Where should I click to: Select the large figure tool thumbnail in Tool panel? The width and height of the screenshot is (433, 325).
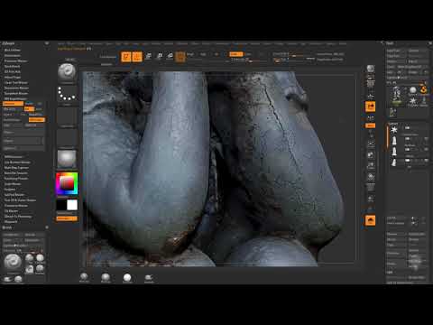tap(396, 96)
